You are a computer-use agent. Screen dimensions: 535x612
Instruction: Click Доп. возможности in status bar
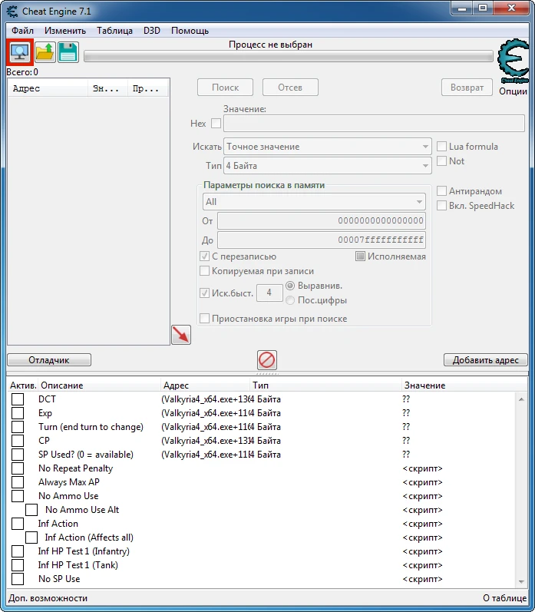(x=48, y=598)
